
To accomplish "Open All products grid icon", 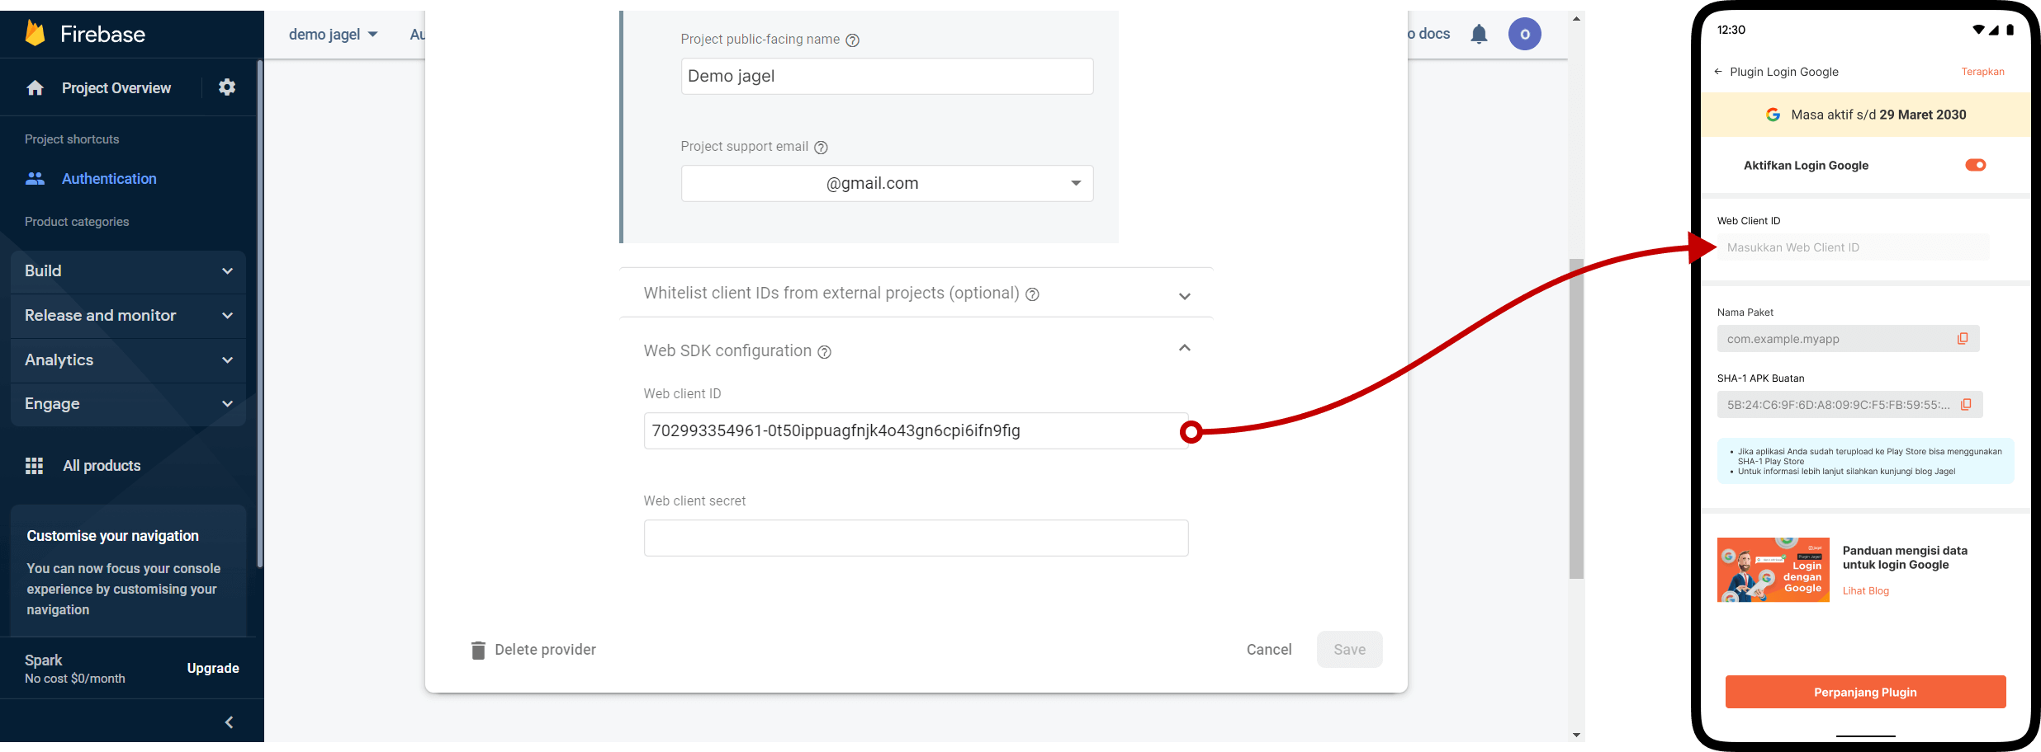I will (34, 465).
